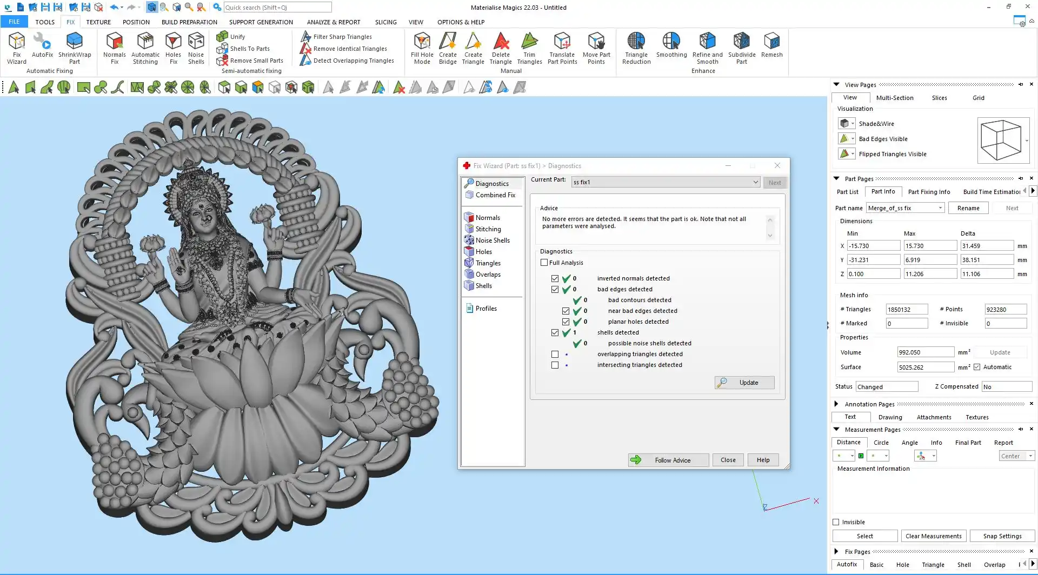Expand the Annotation Pages panel
1038x575 pixels.
pyautogui.click(x=836, y=404)
